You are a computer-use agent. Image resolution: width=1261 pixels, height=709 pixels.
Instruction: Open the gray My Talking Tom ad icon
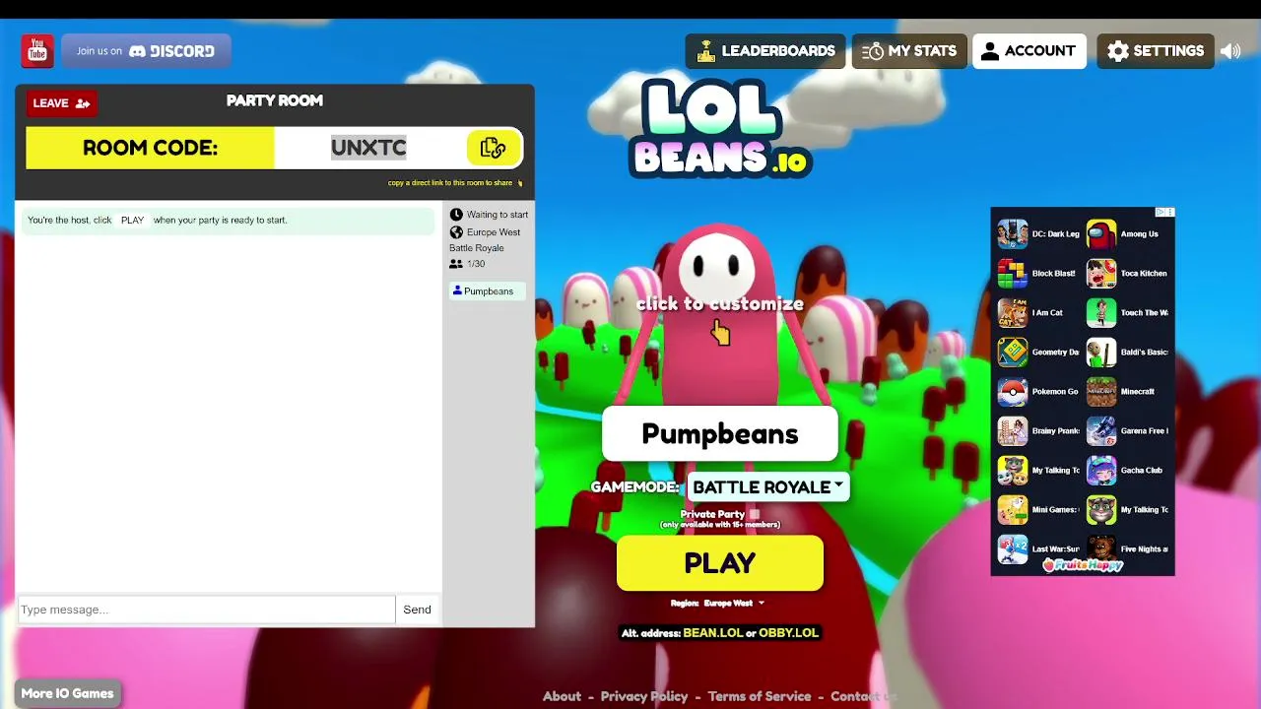click(x=1101, y=510)
